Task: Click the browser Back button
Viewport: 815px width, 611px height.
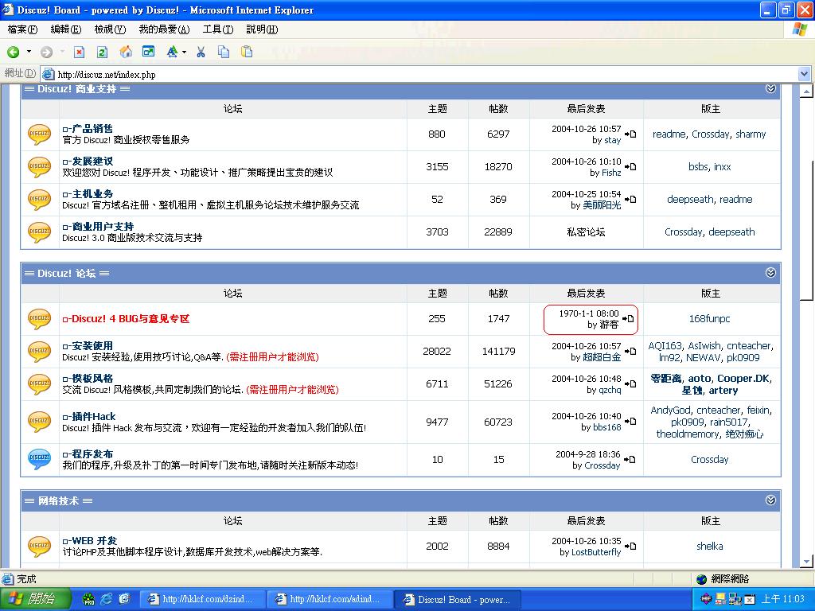Action: [14, 52]
